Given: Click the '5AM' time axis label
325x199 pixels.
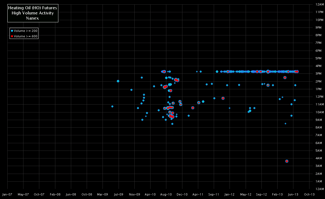Looking at the screenshot, I should point(318,151).
